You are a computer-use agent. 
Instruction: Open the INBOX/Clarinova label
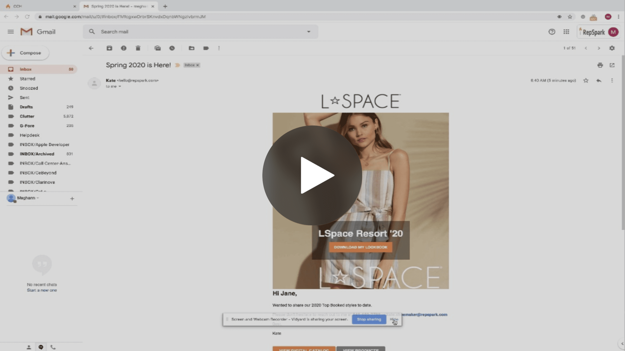point(39,182)
